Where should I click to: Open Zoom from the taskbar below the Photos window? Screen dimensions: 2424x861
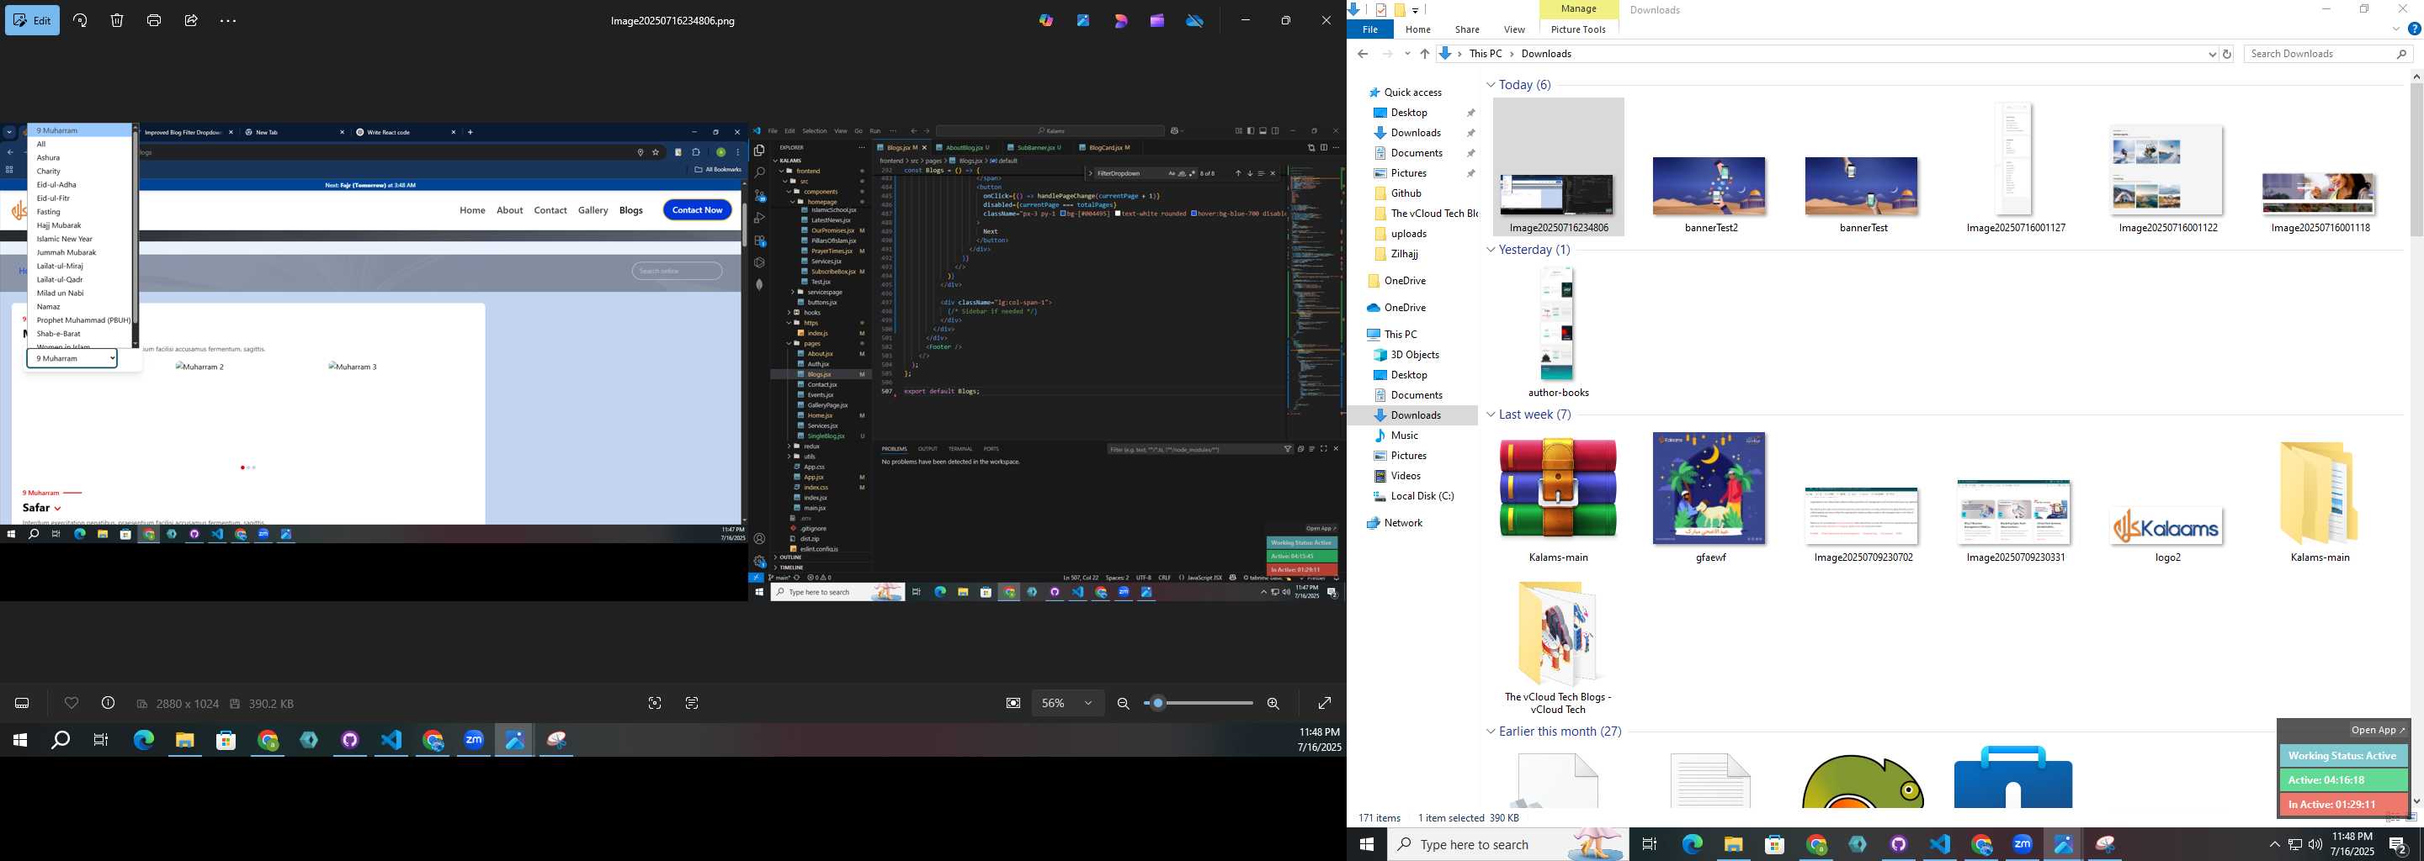click(x=473, y=741)
